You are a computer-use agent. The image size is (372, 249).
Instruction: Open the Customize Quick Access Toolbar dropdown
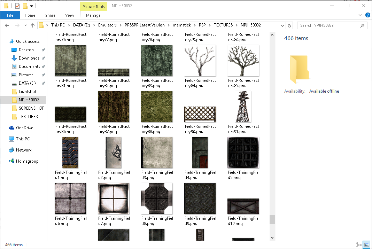click(x=31, y=6)
